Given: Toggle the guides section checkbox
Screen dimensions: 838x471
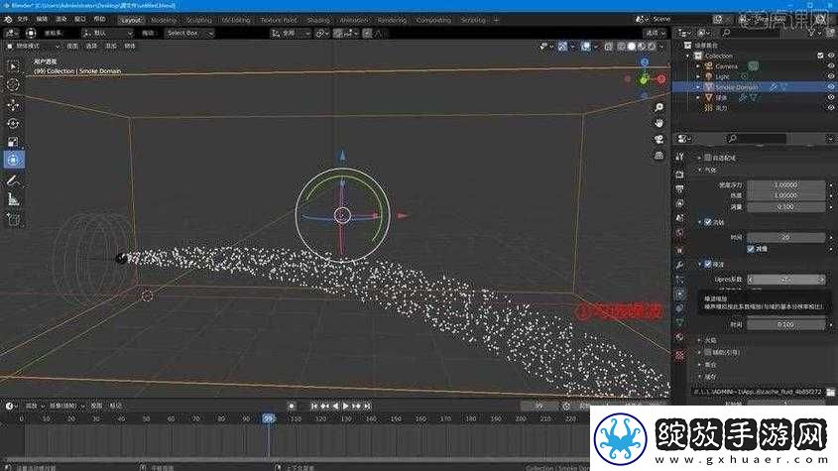Looking at the screenshot, I should click(708, 352).
